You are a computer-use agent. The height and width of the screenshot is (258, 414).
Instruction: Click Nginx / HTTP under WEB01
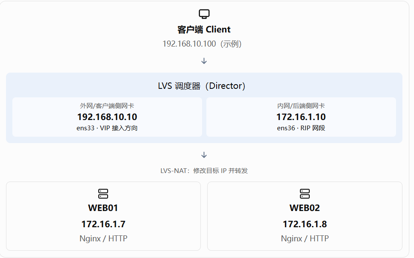coord(103,238)
